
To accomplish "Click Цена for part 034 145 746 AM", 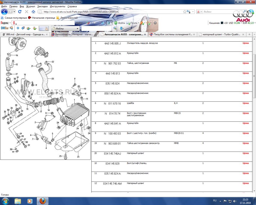I will click(246, 183).
